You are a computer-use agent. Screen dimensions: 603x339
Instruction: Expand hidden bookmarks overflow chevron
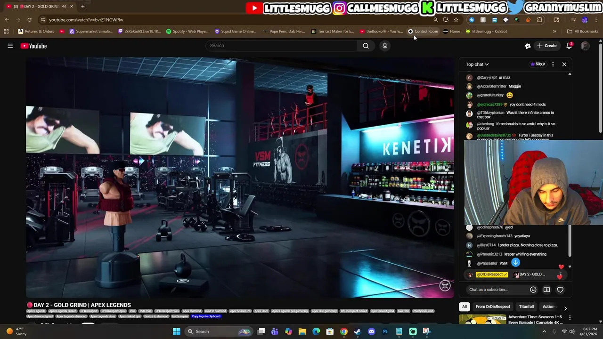(554, 32)
